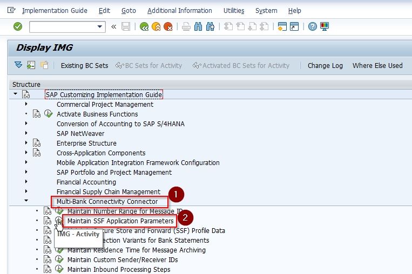
Task: Click the green Back arrow icon
Action: tap(144, 26)
